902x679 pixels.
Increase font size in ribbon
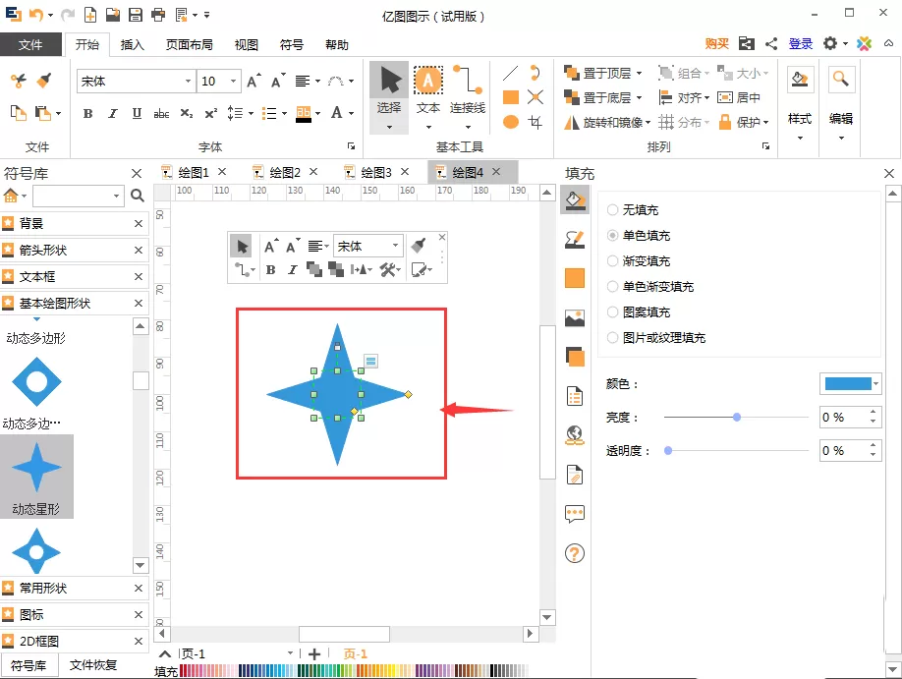tap(254, 82)
